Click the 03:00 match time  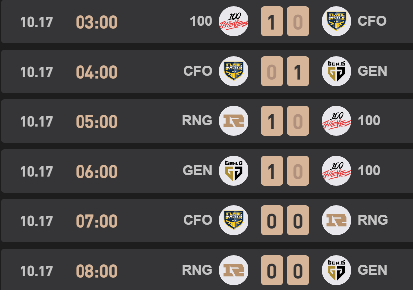point(96,22)
